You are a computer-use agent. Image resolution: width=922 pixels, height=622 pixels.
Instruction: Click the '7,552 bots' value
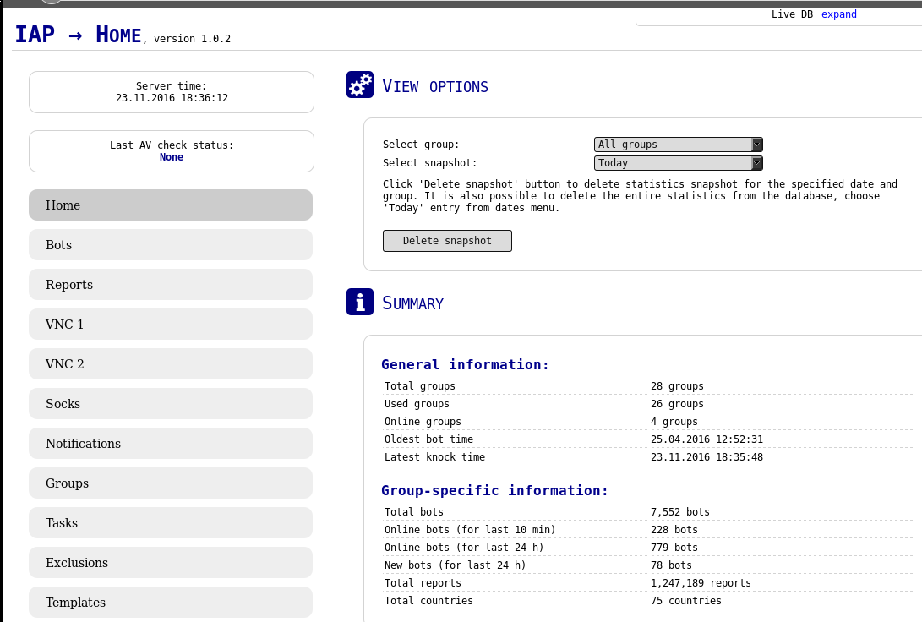tap(679, 512)
